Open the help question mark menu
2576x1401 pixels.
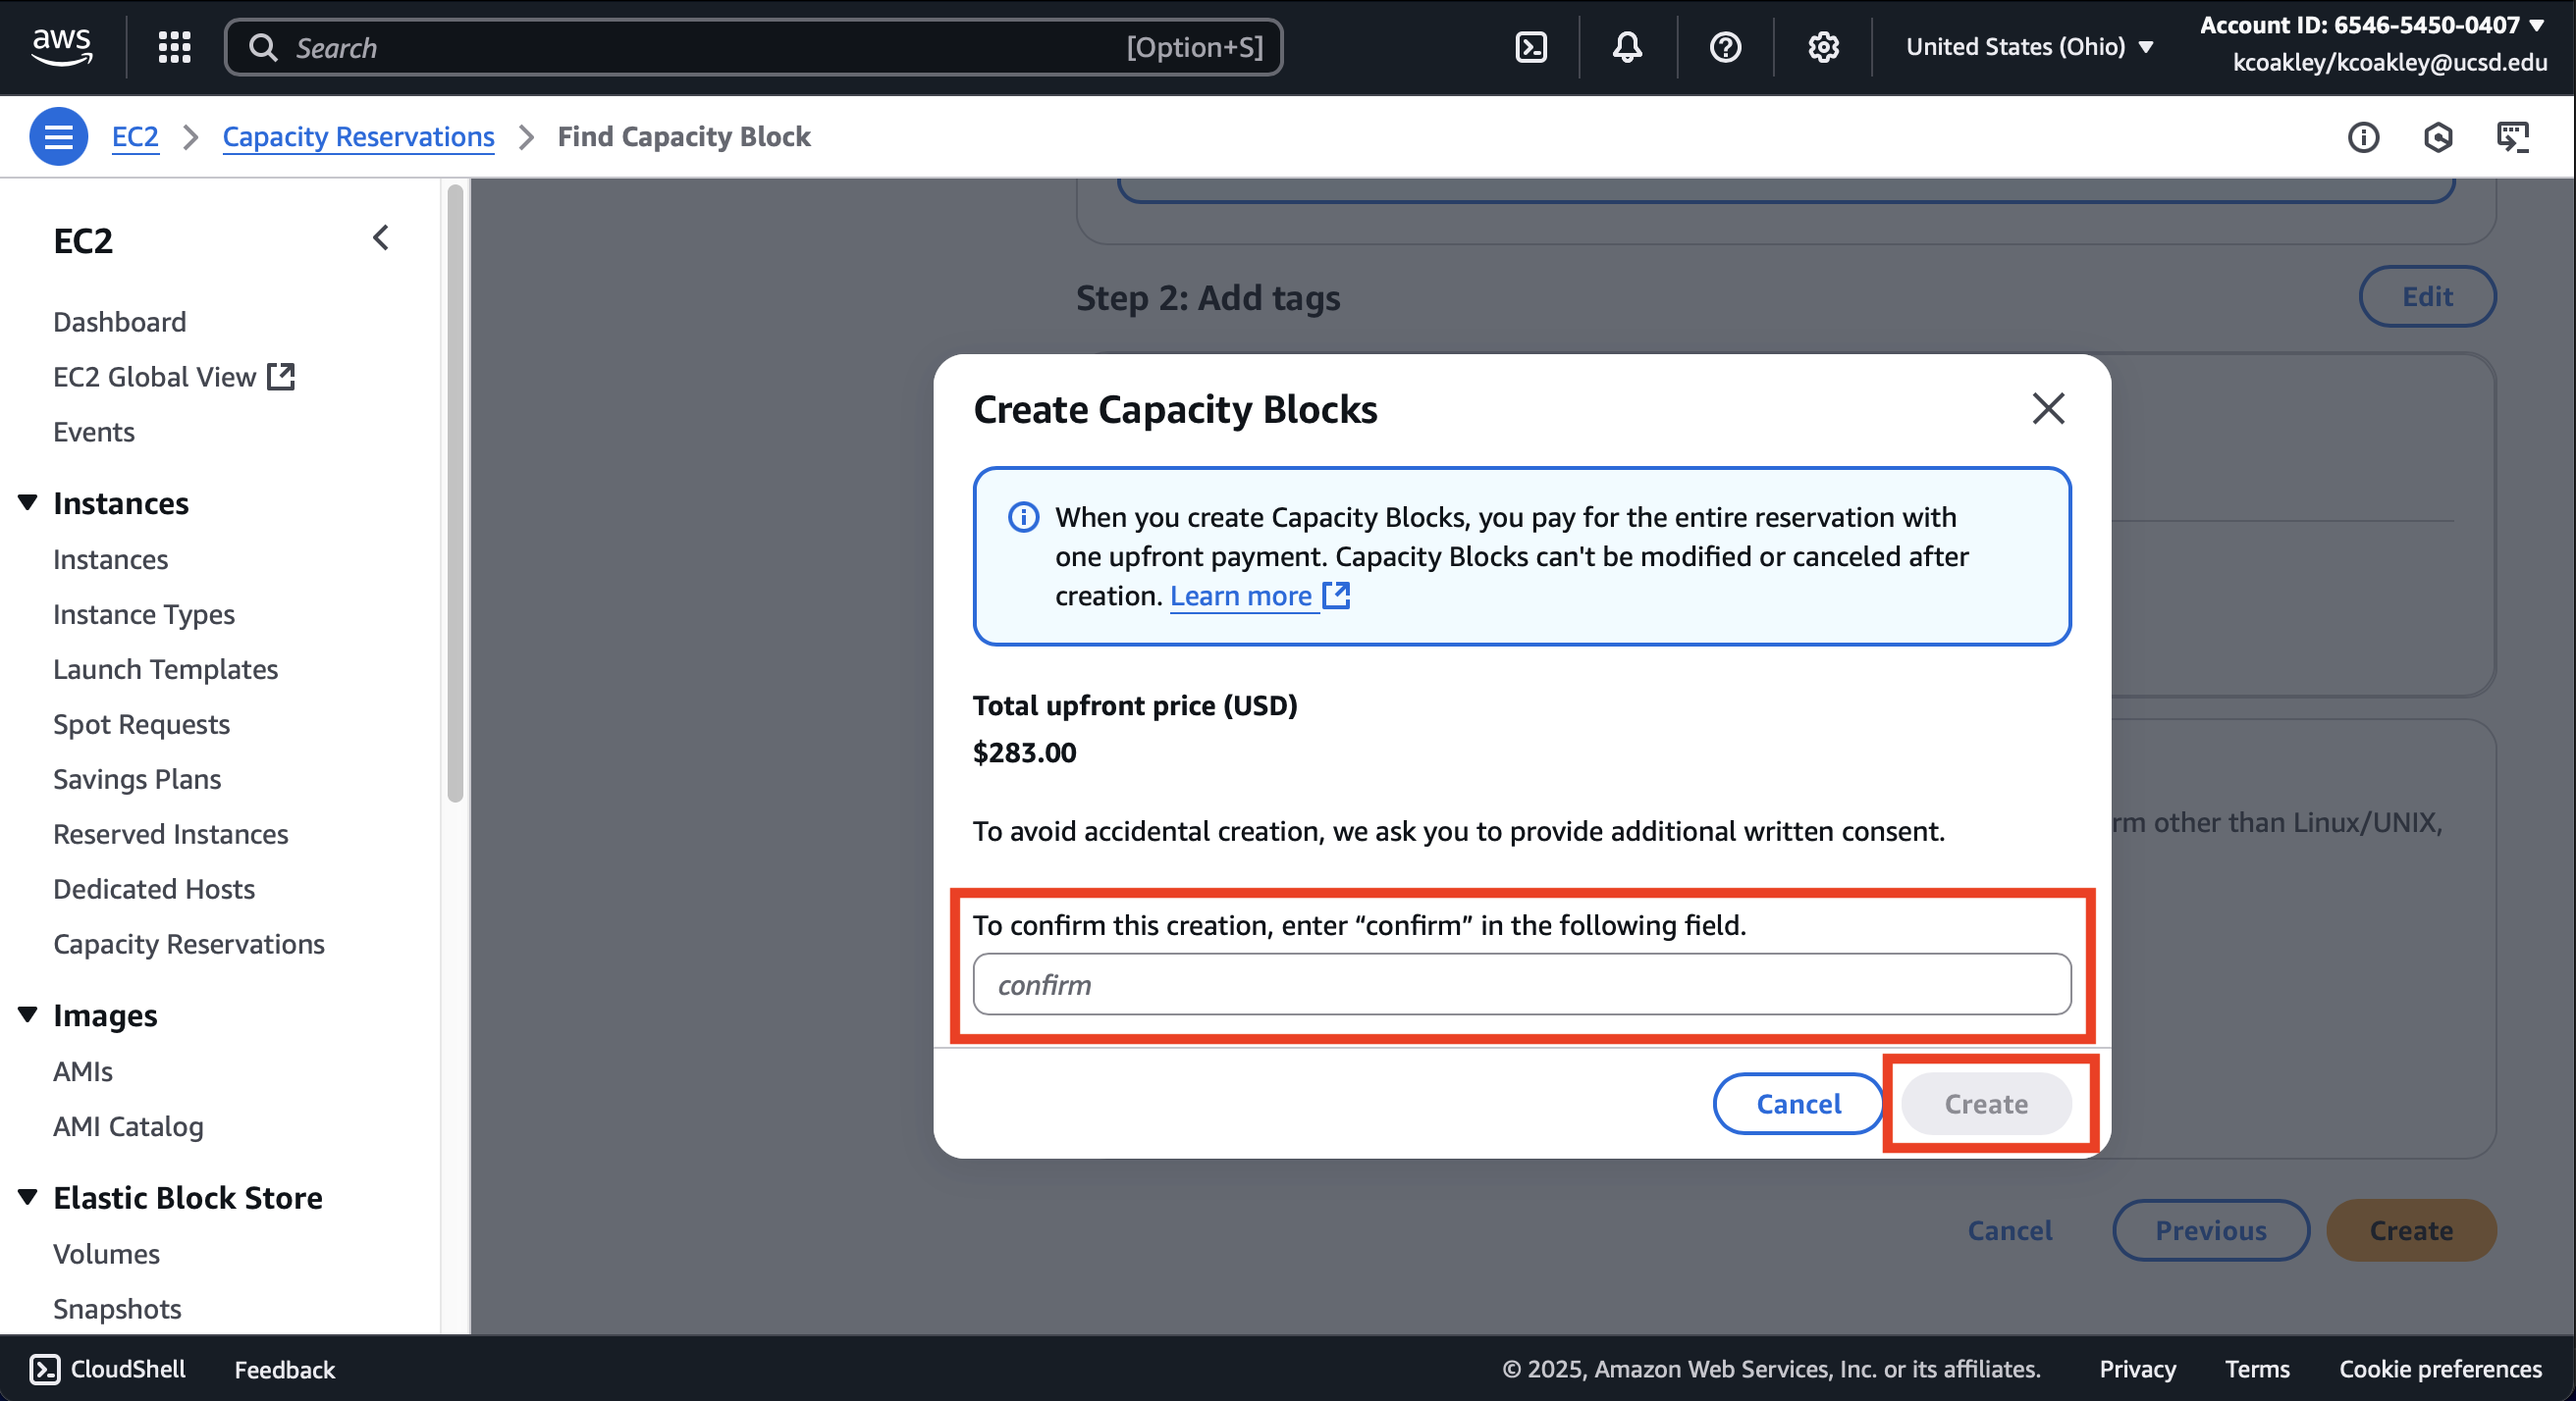1725,47
